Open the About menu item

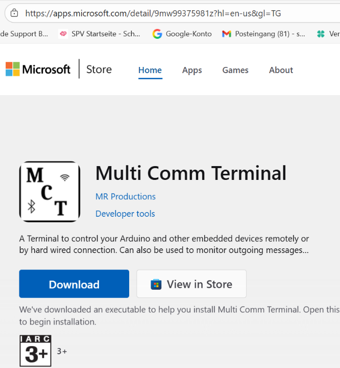pos(281,70)
